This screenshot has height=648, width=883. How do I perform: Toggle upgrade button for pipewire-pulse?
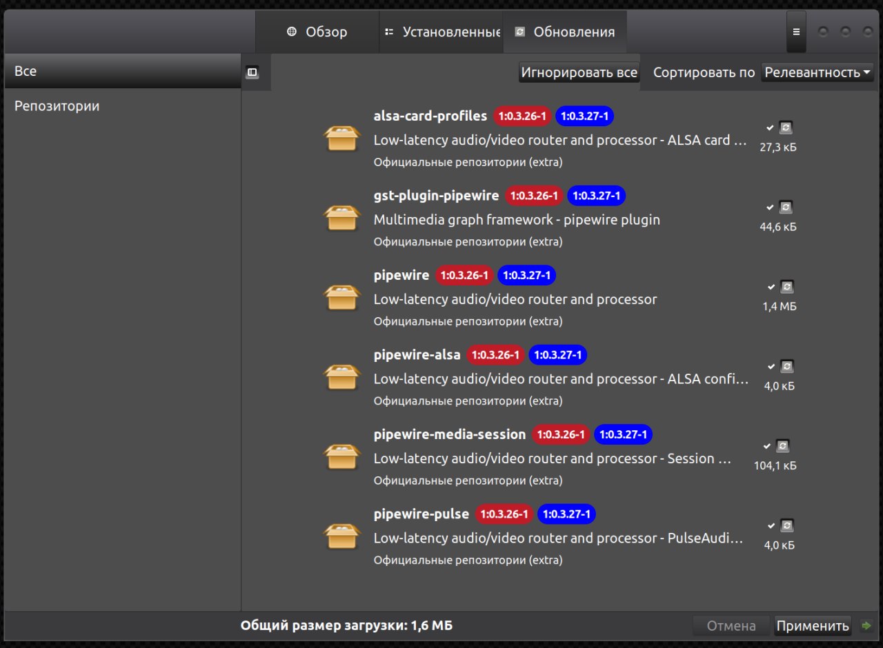coord(786,525)
